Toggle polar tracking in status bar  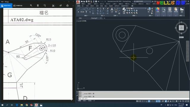[149, 101]
